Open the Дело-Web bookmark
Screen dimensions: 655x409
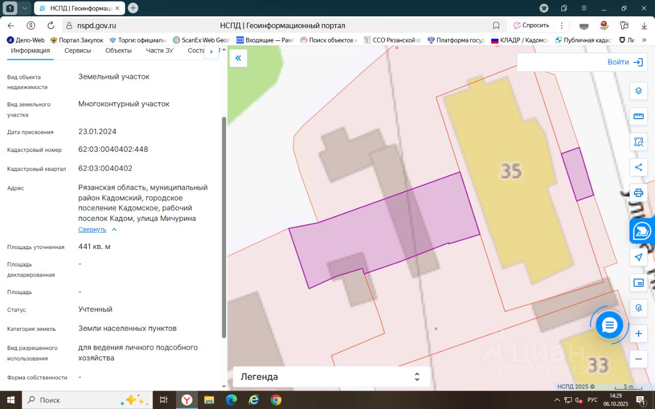pyautogui.click(x=26, y=40)
